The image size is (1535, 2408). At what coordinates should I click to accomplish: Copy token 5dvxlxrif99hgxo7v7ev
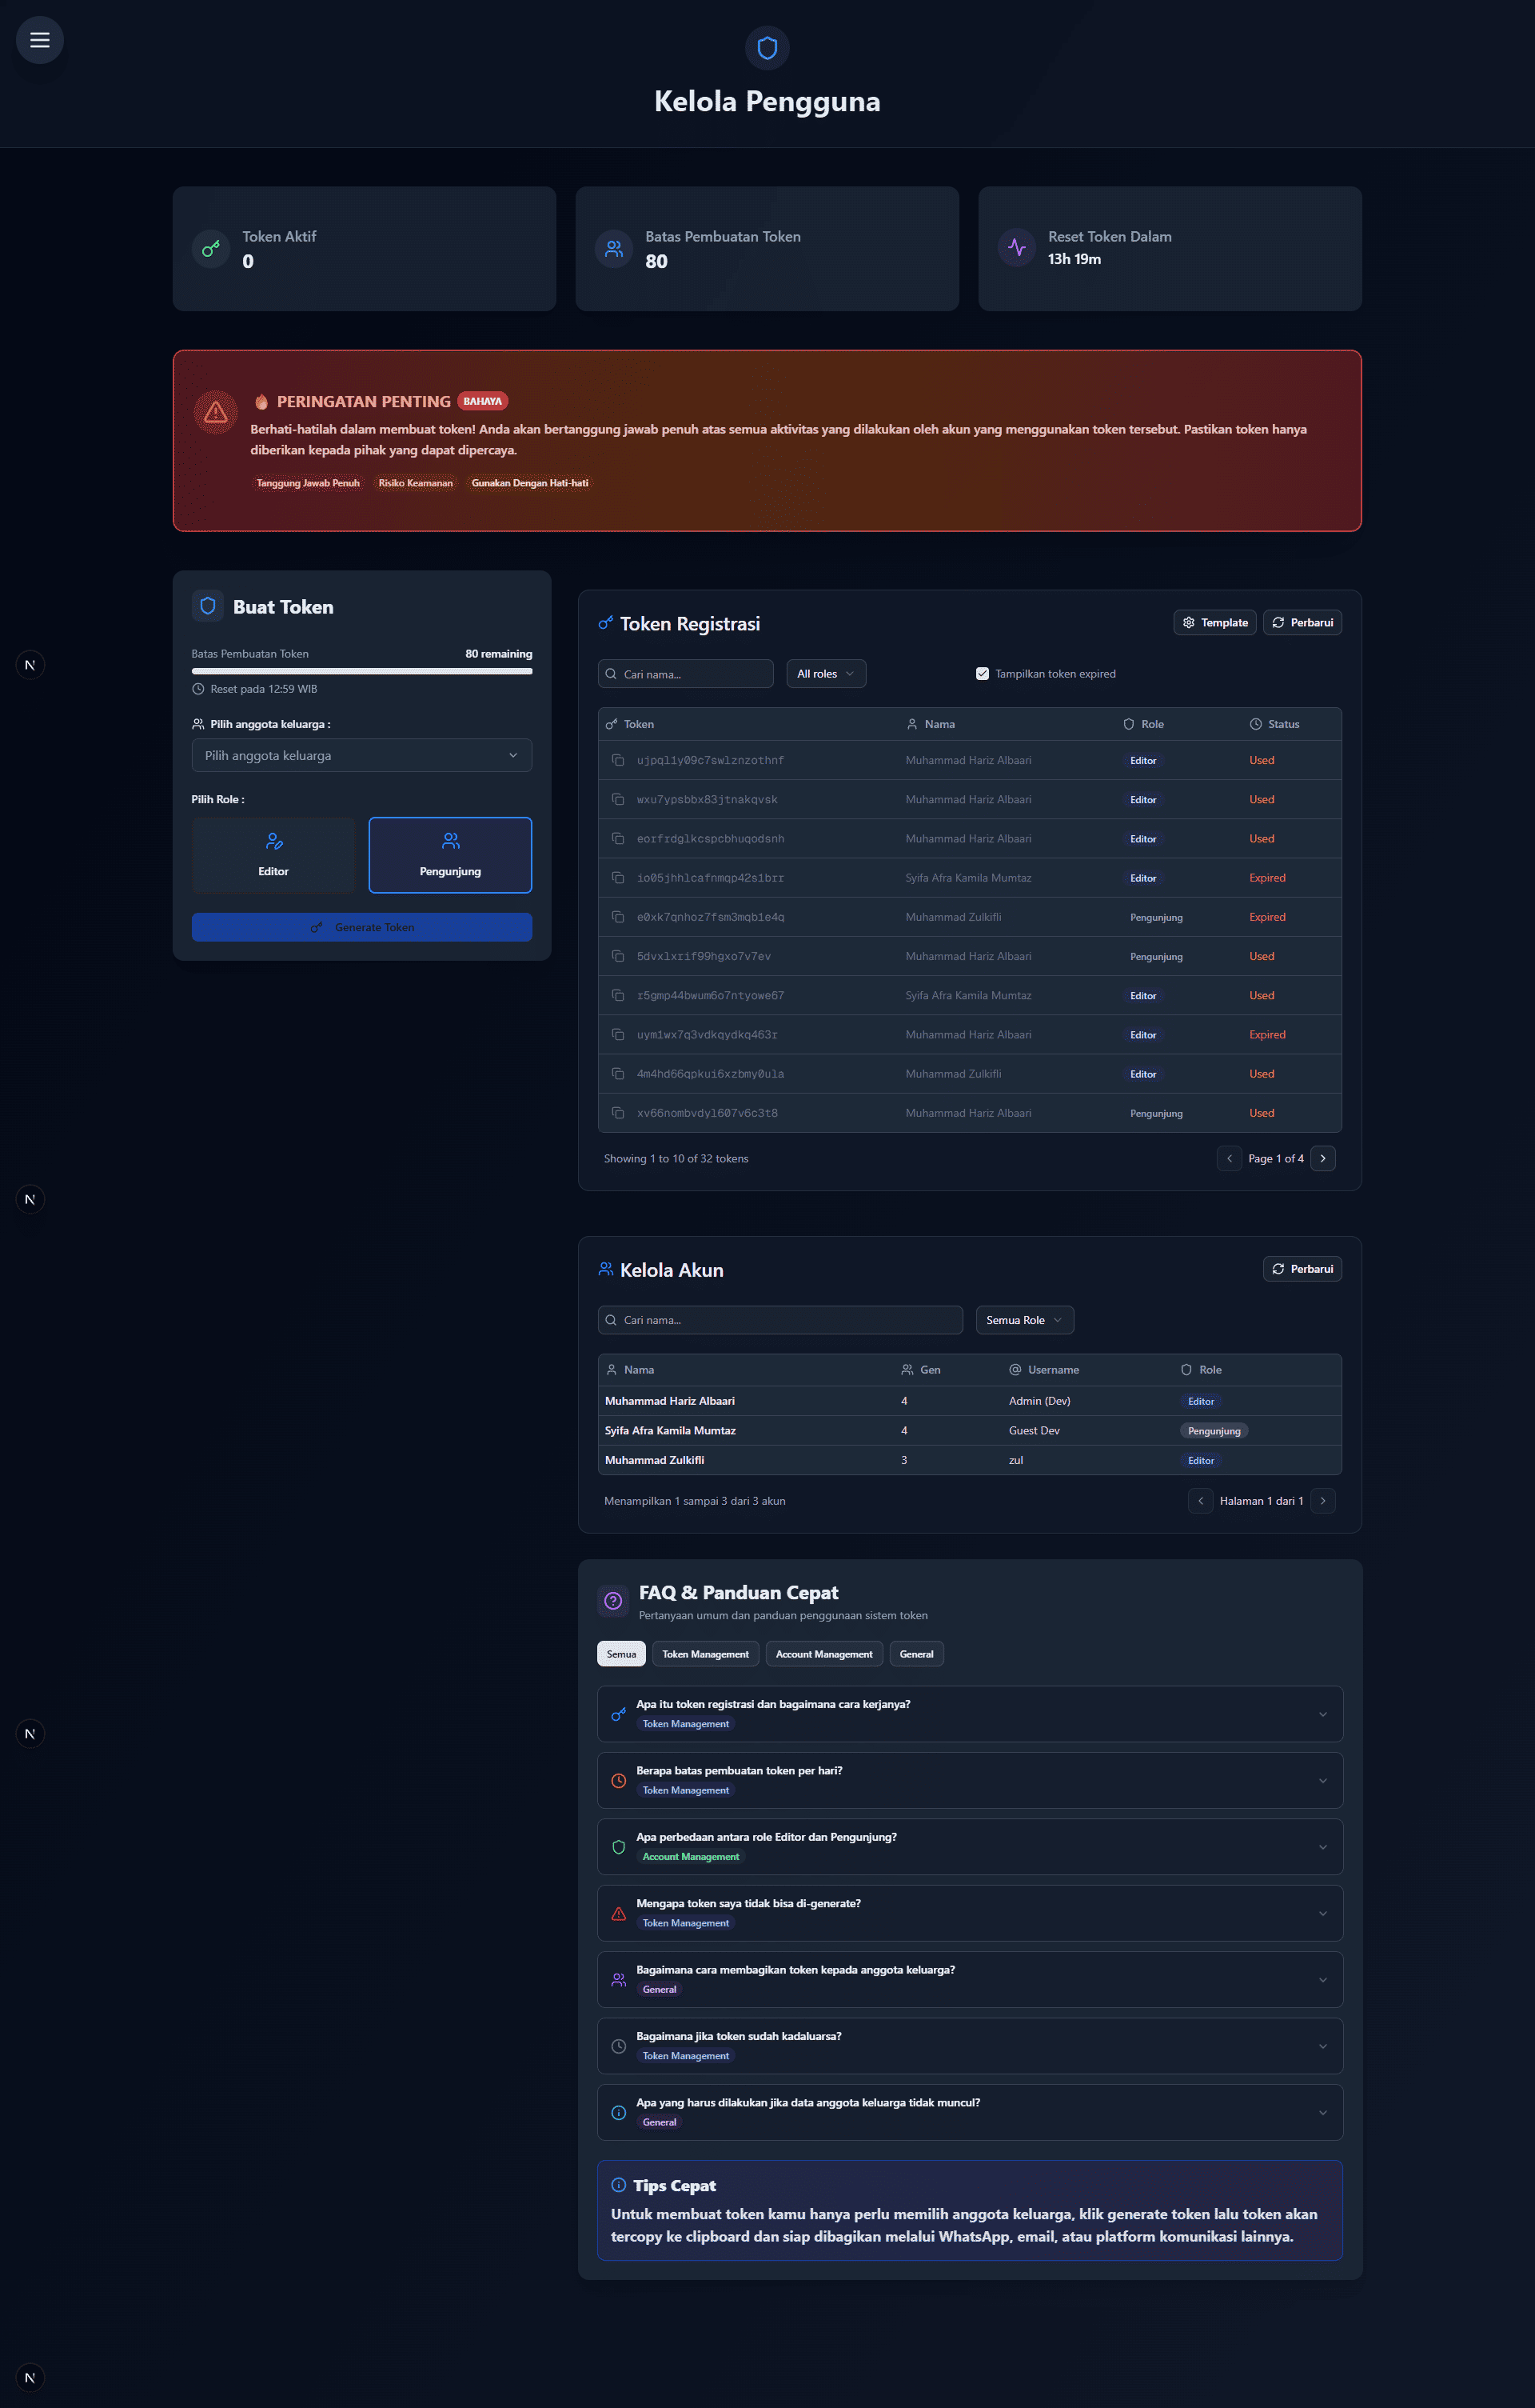(x=617, y=956)
